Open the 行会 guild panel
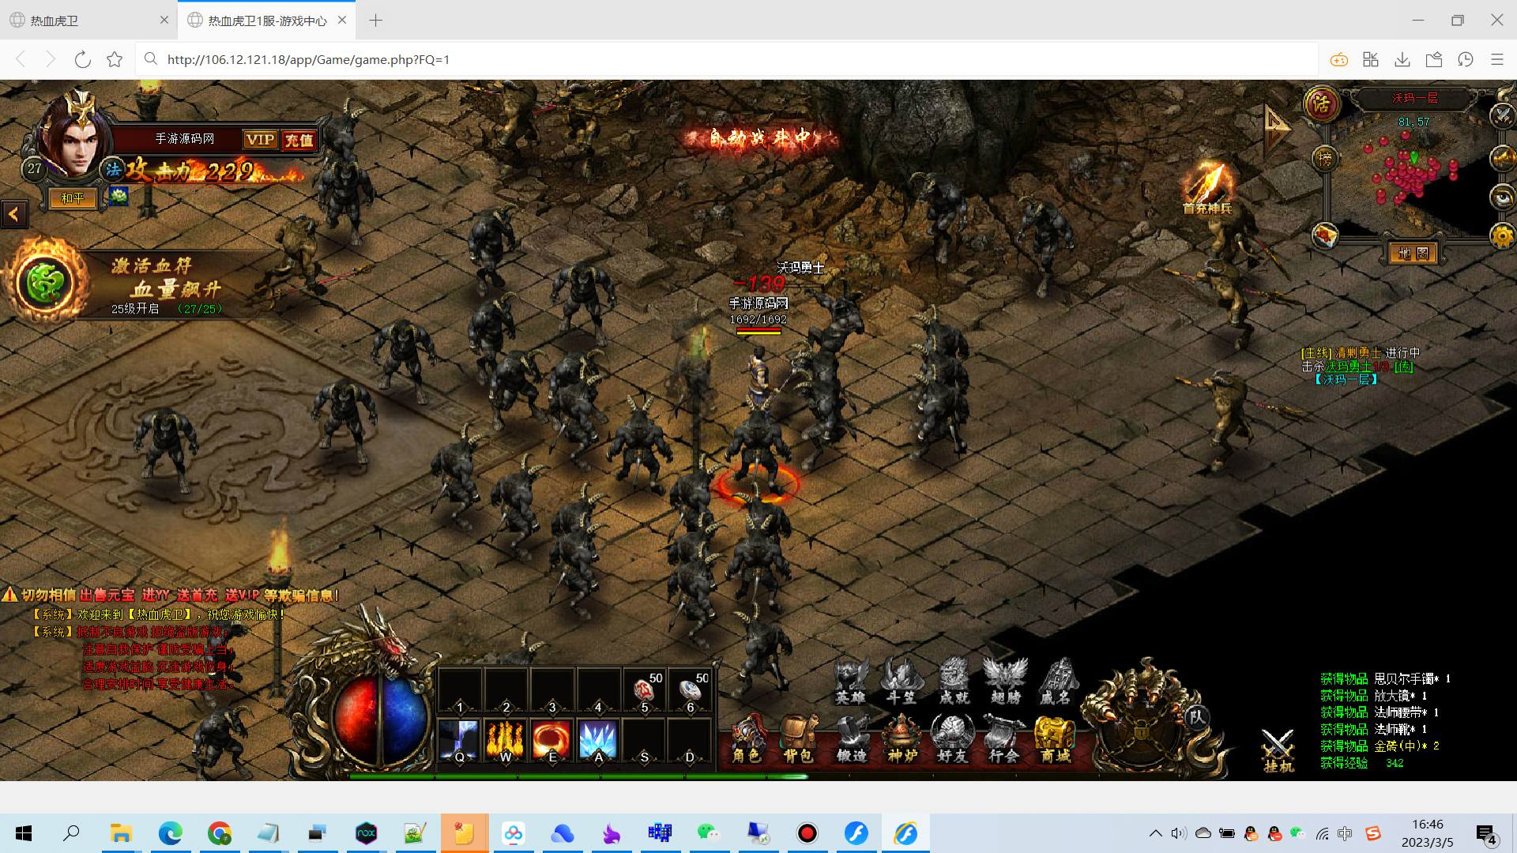 (x=1003, y=738)
